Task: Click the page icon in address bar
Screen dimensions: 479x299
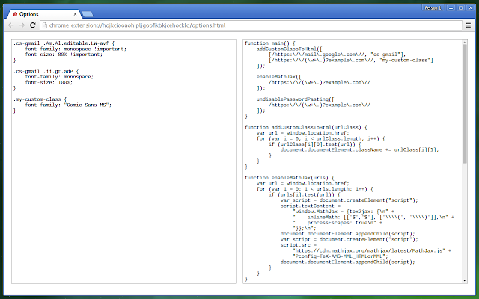Action: tap(45, 25)
